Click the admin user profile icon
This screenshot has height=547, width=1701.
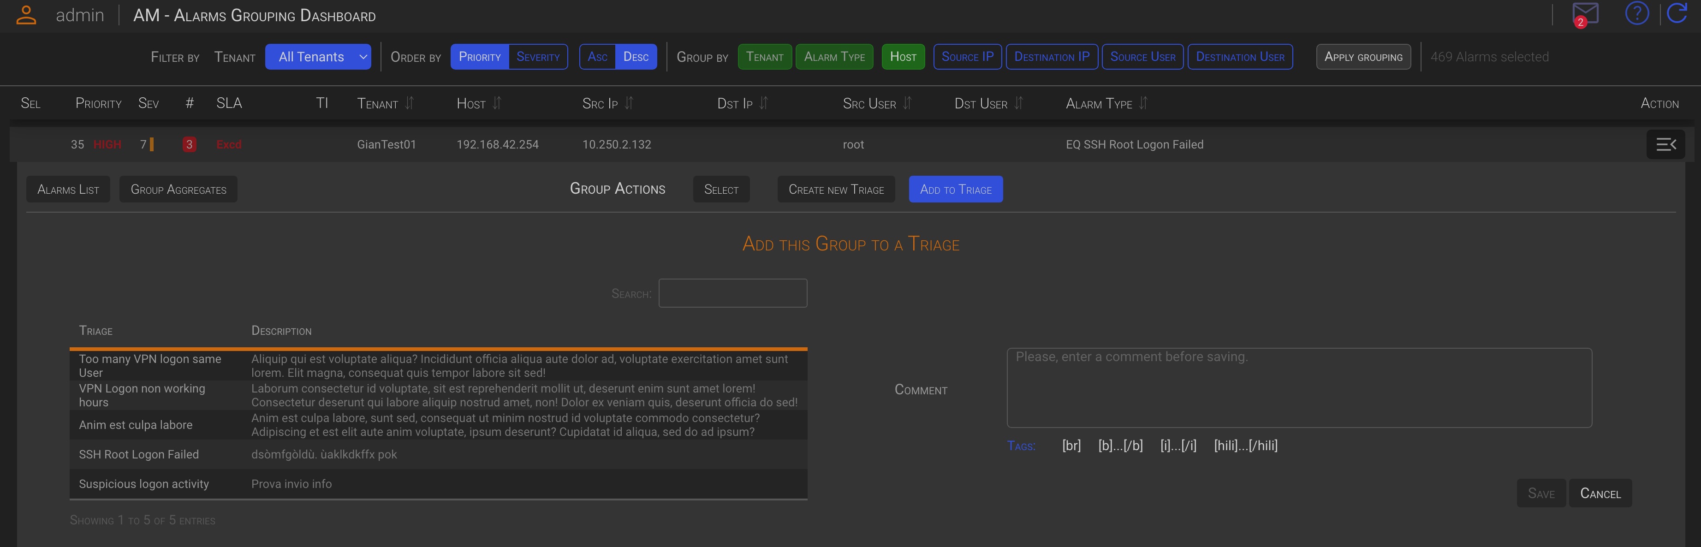point(26,15)
